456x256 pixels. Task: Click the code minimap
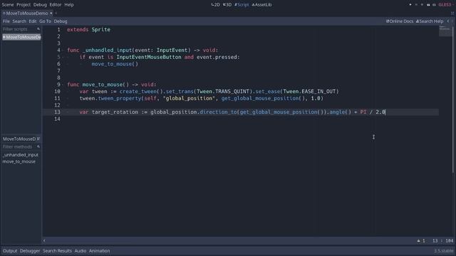pos(445,31)
